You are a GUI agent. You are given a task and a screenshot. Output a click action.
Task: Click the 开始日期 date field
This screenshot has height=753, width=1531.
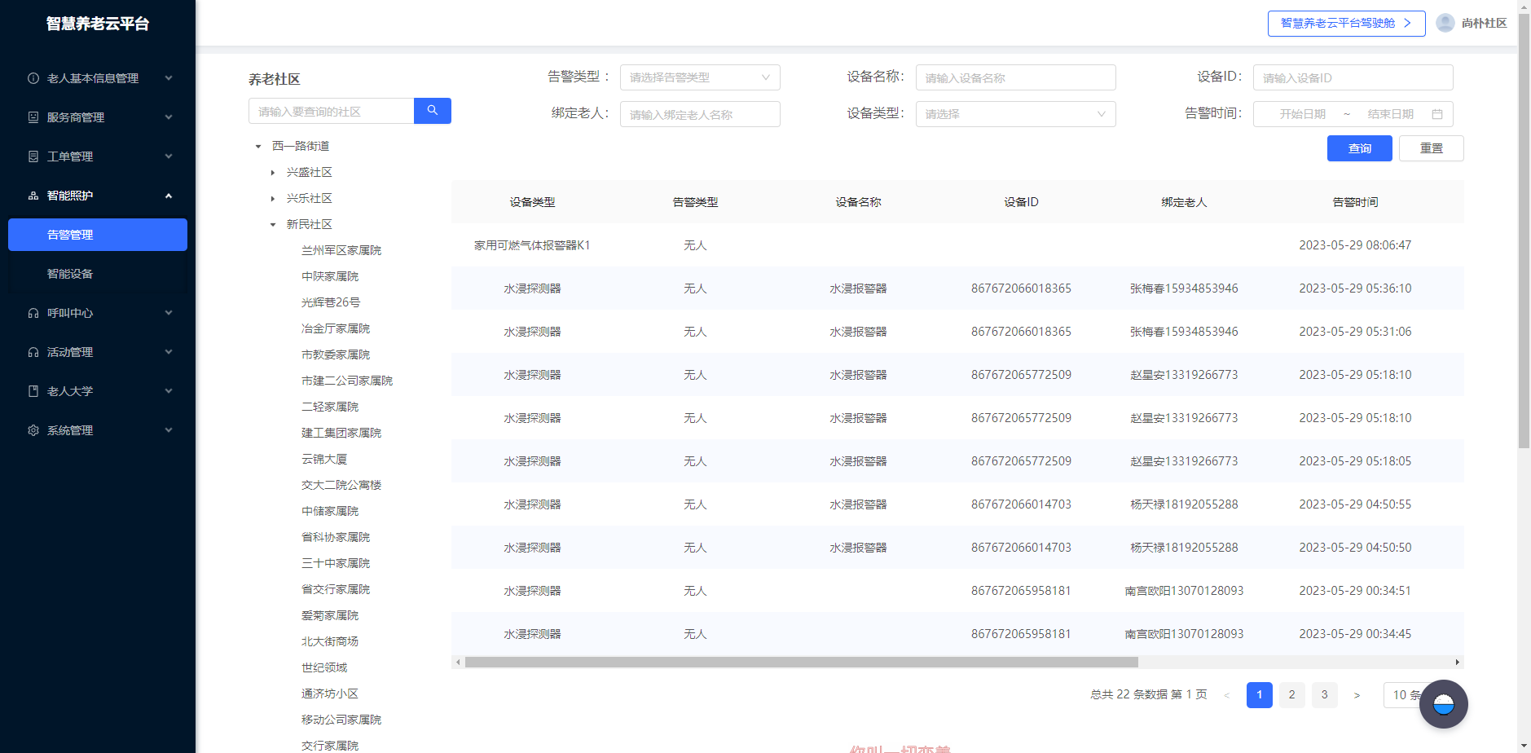pos(1302,114)
